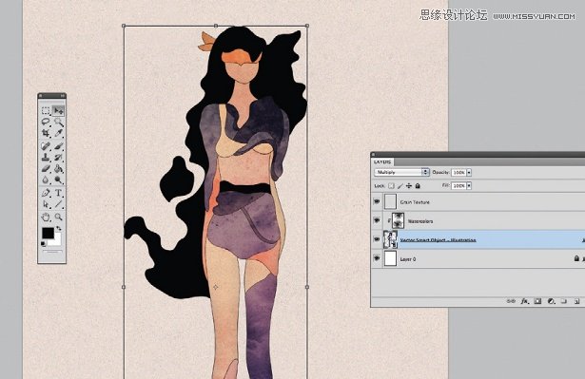Select the Healing Brush tool

pos(46,145)
